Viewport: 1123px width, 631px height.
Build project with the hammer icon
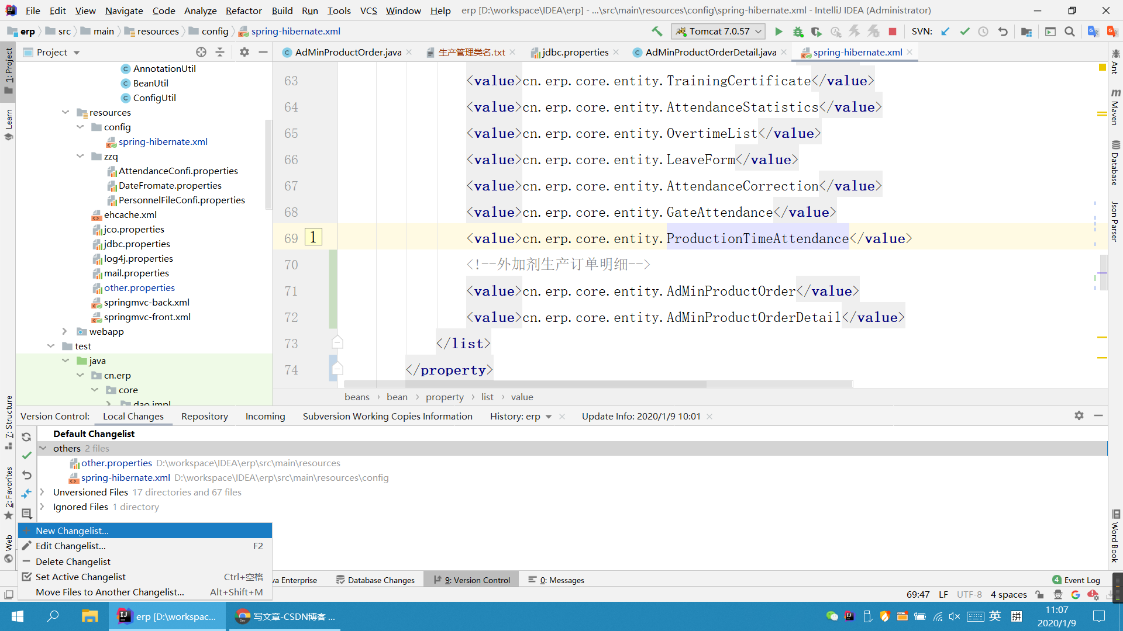point(657,32)
